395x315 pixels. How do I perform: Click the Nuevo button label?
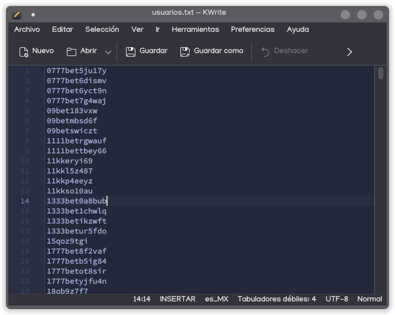(x=43, y=51)
